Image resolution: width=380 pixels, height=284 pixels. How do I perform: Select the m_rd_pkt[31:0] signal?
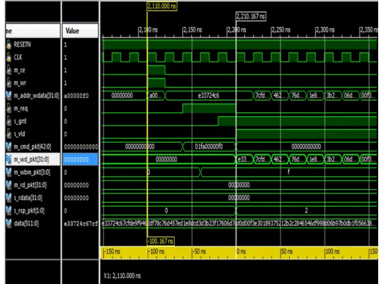click(30, 185)
